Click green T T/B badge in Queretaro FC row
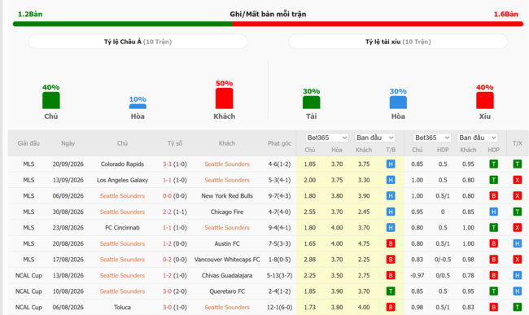Image resolution: width=529 pixels, height=315 pixels. point(391,291)
